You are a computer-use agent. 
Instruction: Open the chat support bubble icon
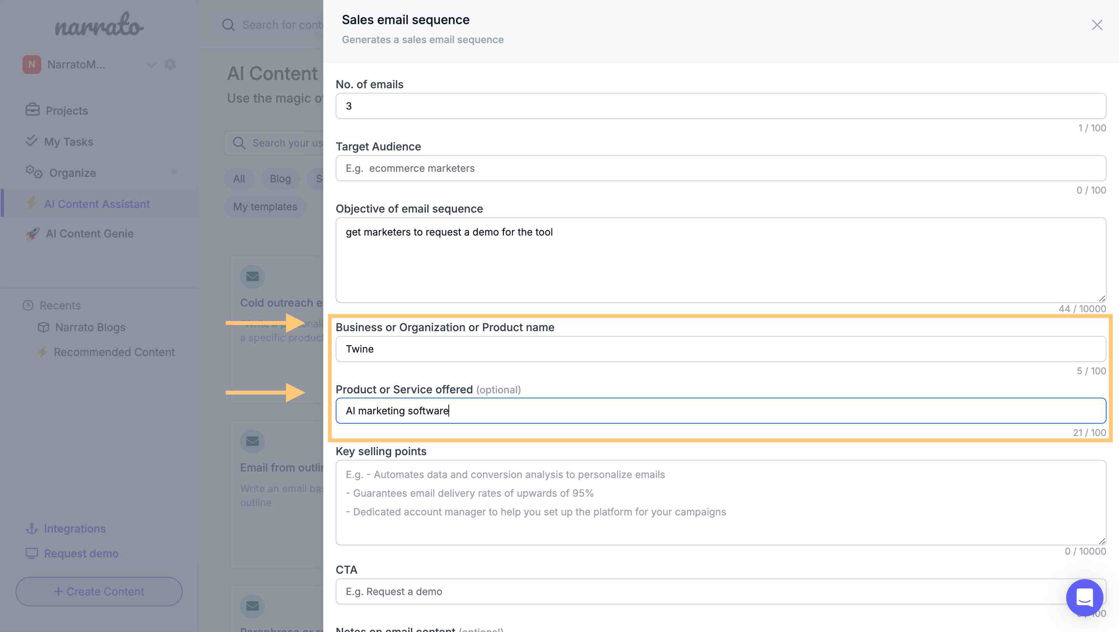1084,598
